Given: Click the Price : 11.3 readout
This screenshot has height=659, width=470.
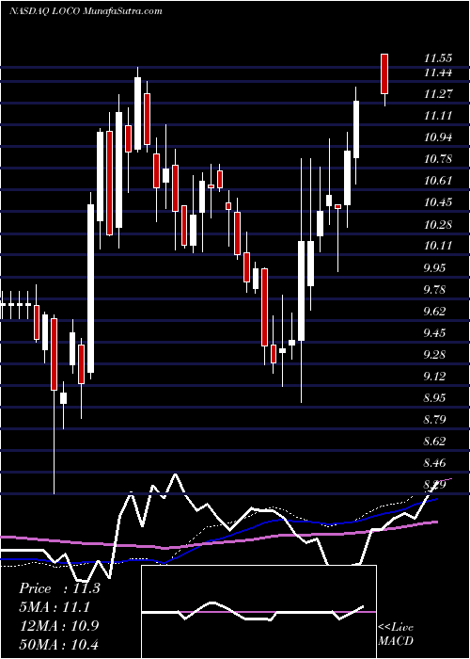Looking at the screenshot, I should click(x=59, y=588).
